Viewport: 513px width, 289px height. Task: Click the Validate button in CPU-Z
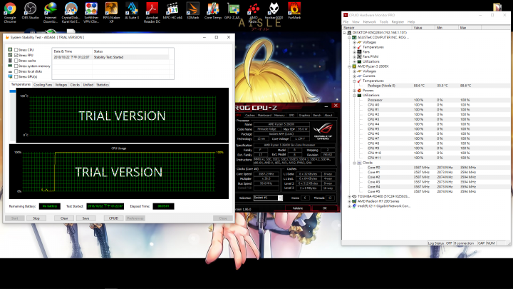(x=297, y=208)
